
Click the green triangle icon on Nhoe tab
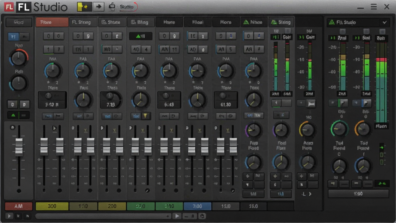click(x=246, y=22)
